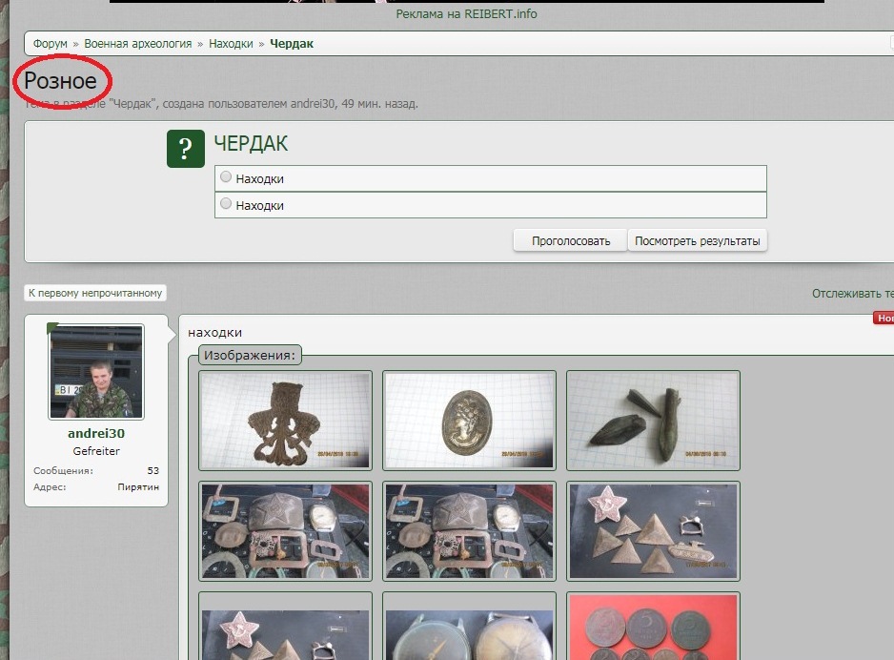Jump to first unread post (К первому непрочитанному)
The image size is (894, 660).
pos(95,294)
